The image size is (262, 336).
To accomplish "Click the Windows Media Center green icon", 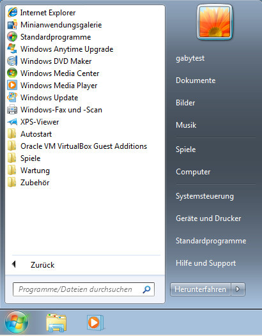I will (x=12, y=73).
